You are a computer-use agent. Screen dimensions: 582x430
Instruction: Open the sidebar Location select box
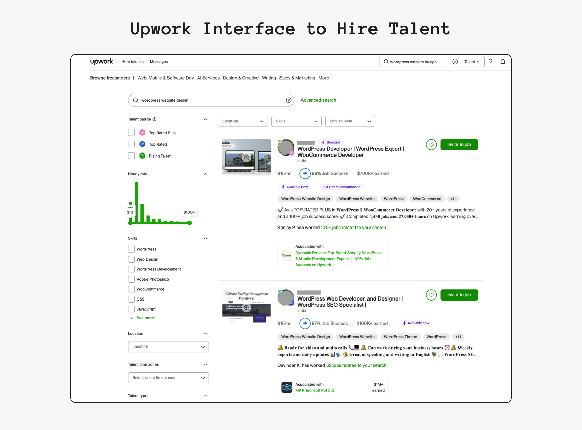click(169, 347)
